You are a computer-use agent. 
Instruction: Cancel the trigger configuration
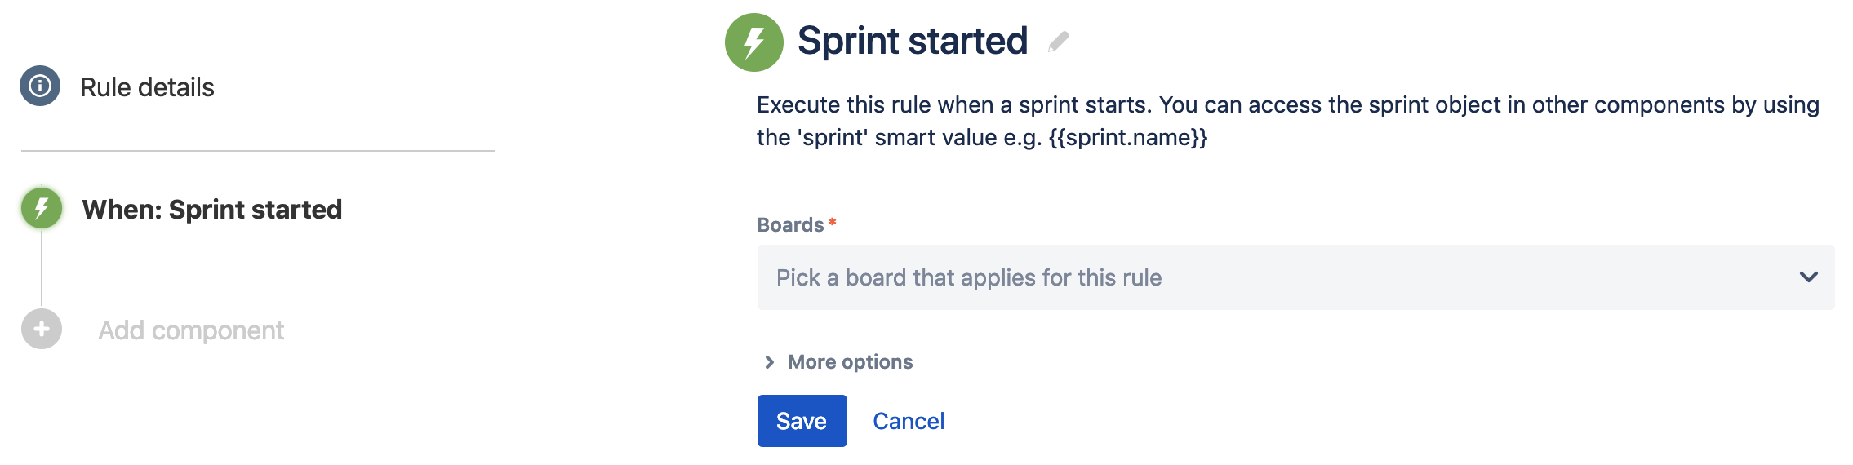point(909,421)
